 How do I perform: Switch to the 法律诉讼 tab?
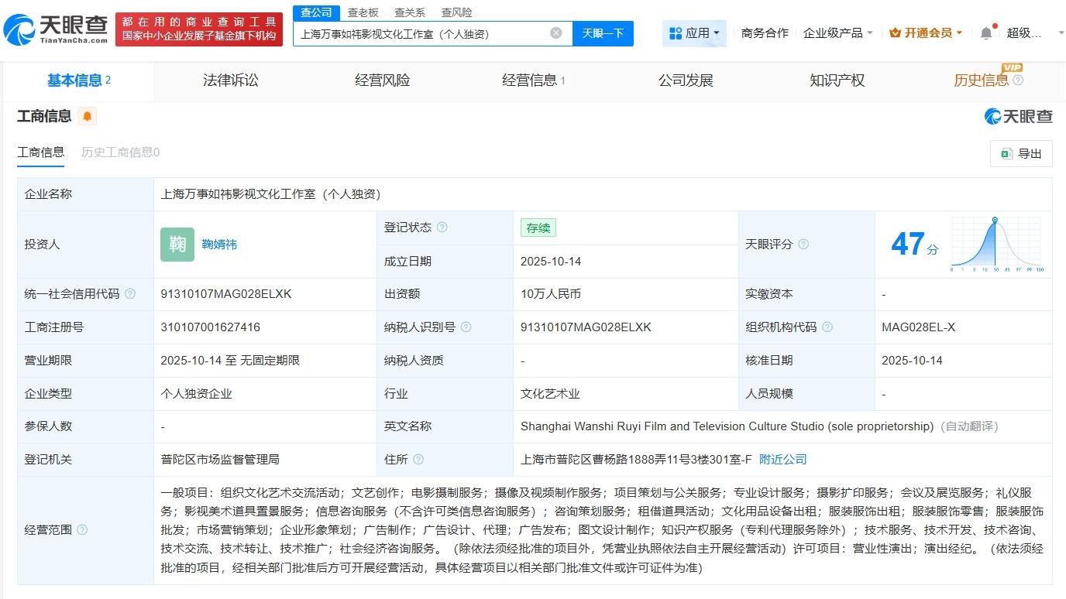pos(230,80)
